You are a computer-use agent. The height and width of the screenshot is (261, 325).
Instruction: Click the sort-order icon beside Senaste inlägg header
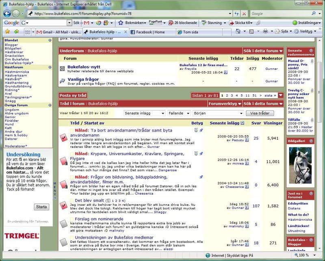coord(243,123)
